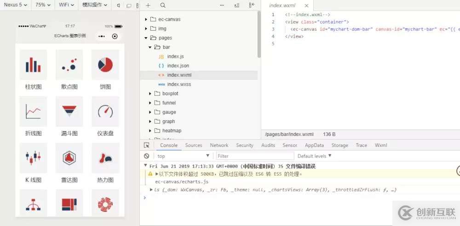Click the add new file plus icon
Image resolution: width=460 pixels, height=226 pixels.
pos(148,6)
